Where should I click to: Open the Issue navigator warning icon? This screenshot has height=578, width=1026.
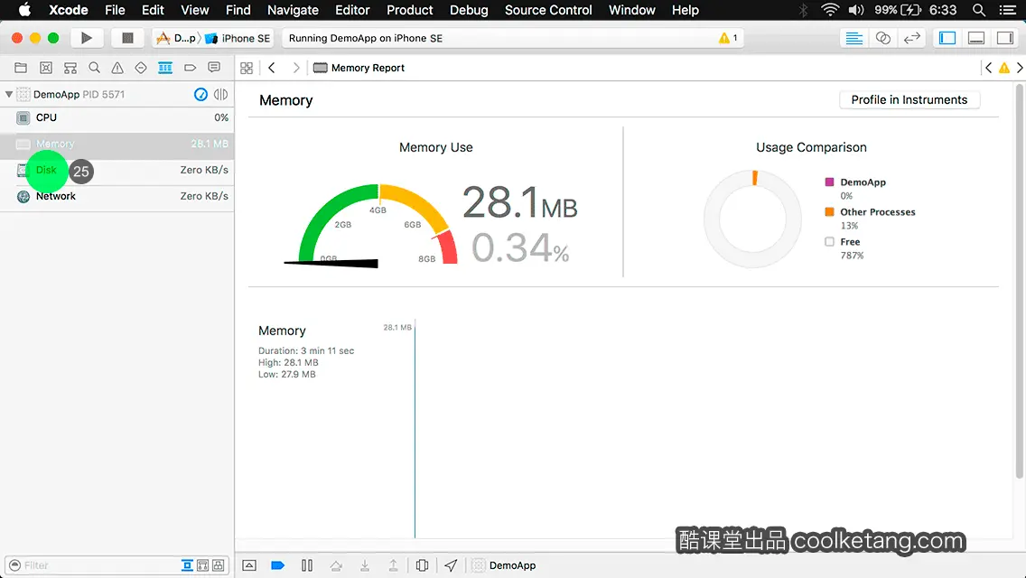[x=117, y=68]
